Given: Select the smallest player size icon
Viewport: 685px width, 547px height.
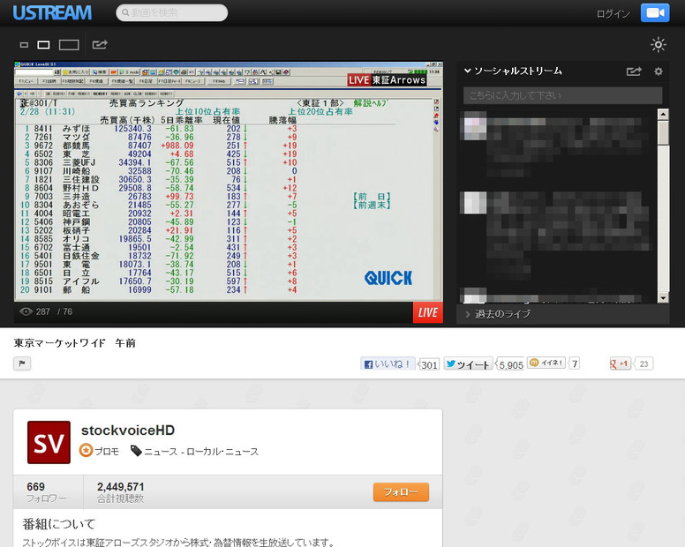Looking at the screenshot, I should [x=24, y=44].
